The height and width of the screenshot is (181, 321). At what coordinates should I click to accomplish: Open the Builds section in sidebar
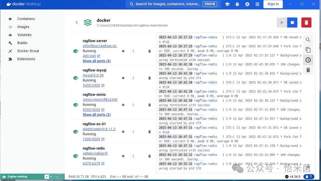click(22, 43)
